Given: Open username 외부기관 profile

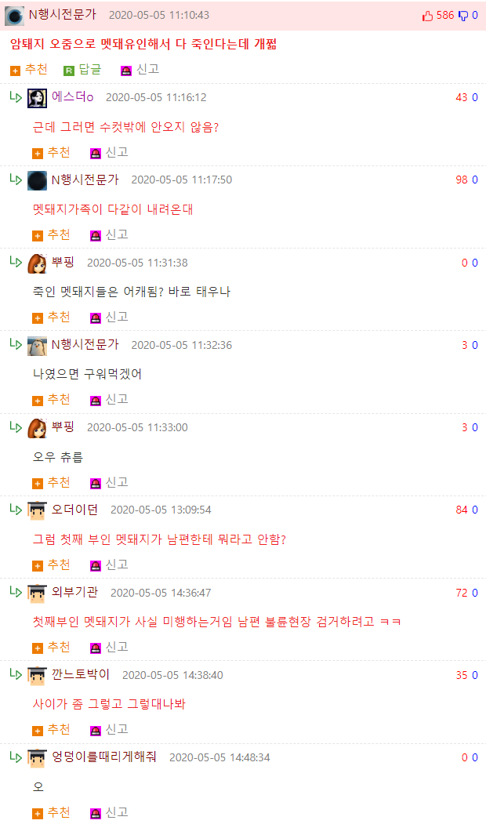Looking at the screenshot, I should (74, 592).
